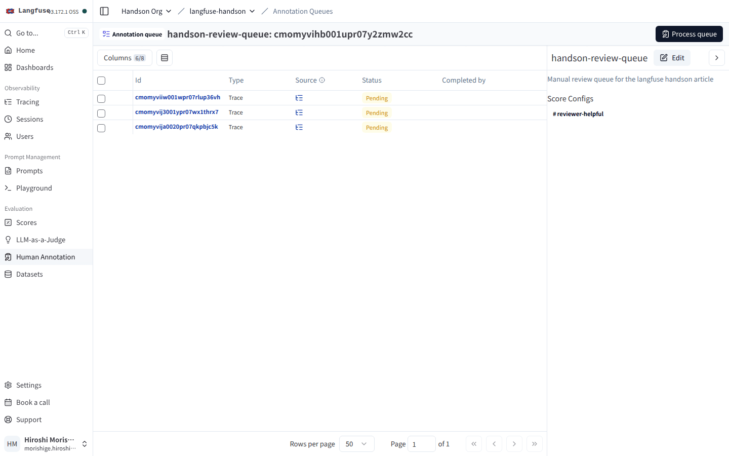The width and height of the screenshot is (729, 456).
Task: Open Datasets page
Action: [x=46, y=274]
